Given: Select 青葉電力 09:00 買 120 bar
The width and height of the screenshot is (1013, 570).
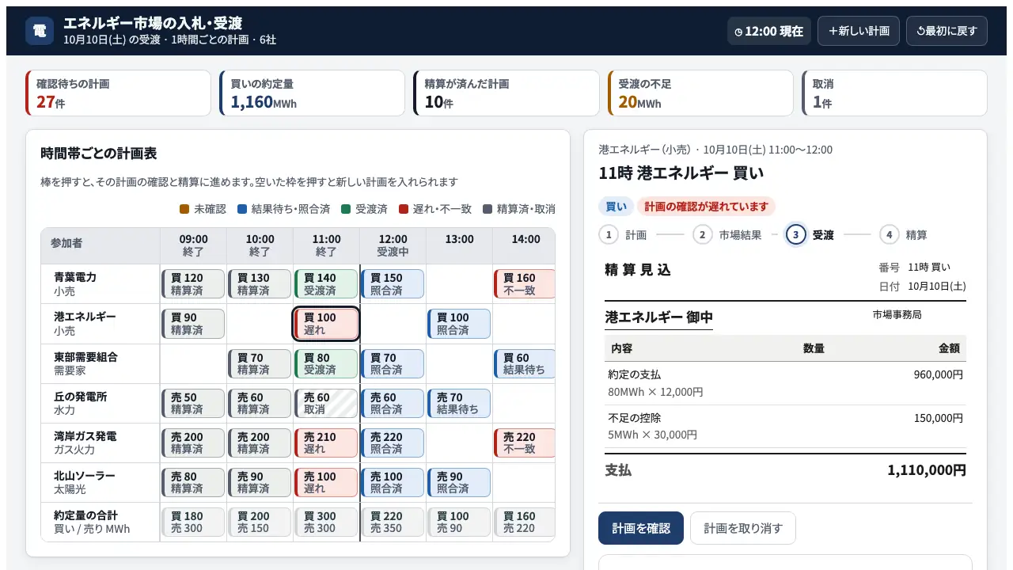Looking at the screenshot, I should (x=193, y=283).
